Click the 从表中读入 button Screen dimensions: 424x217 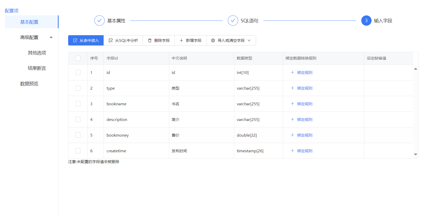pos(86,40)
